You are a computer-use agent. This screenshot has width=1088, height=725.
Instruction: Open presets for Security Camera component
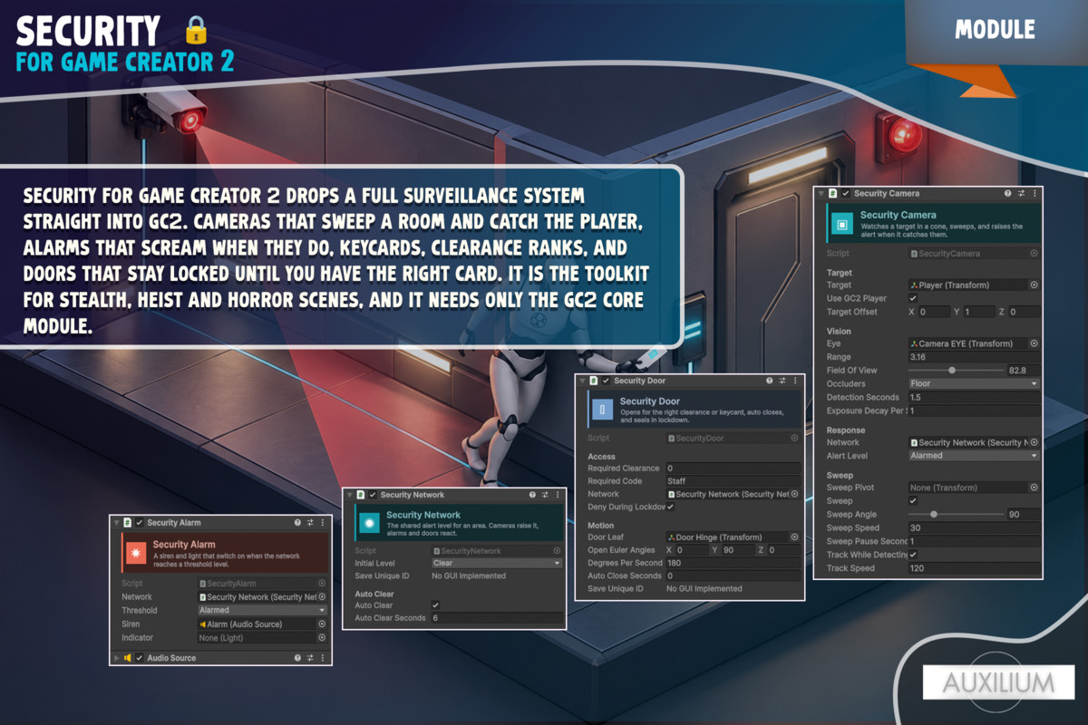point(1021,193)
